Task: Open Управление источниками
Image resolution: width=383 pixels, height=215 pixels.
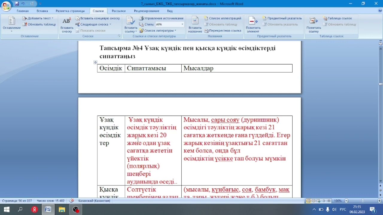Action: pyautogui.click(x=161, y=18)
